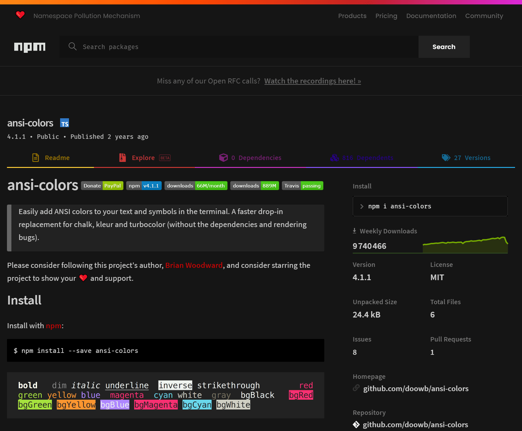The image size is (522, 431).
Task: Copy the 'npm i ansi-colors' install command
Action: coord(430,206)
